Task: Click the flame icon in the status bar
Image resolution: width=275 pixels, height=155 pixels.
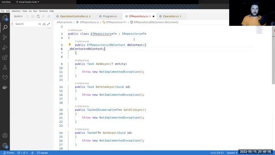Action: 33,153
